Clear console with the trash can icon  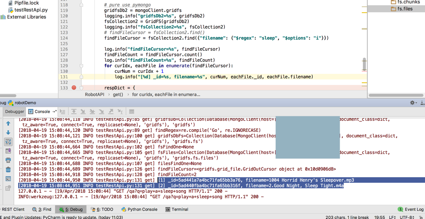pos(8,170)
